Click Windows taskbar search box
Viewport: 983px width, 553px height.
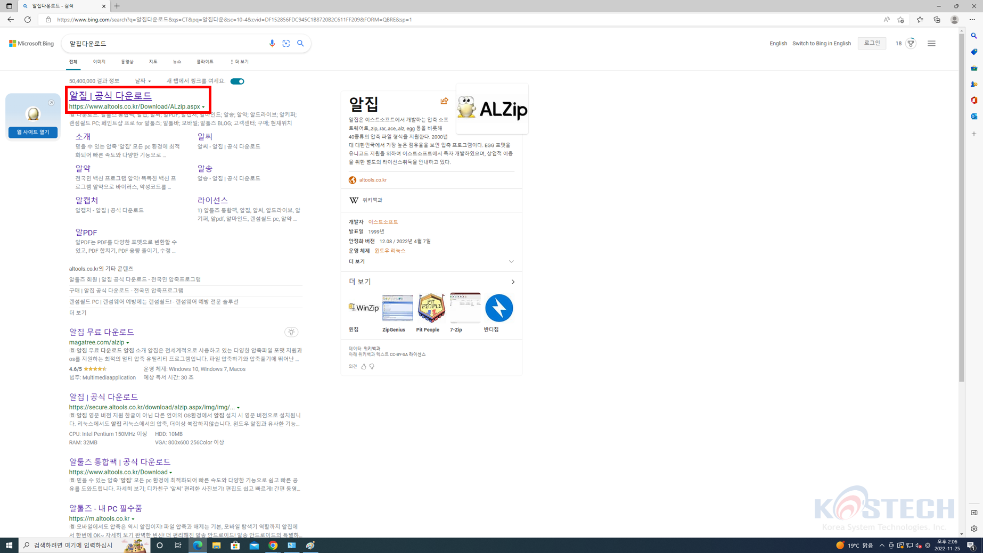pos(84,546)
